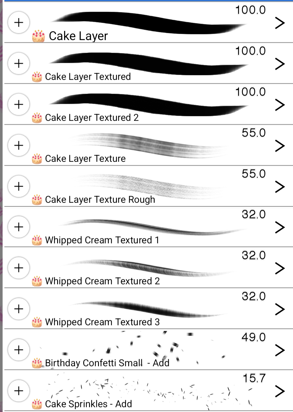Add Whipped Cream Textured 3 brush
This screenshot has height=412, width=293.
coord(19,309)
